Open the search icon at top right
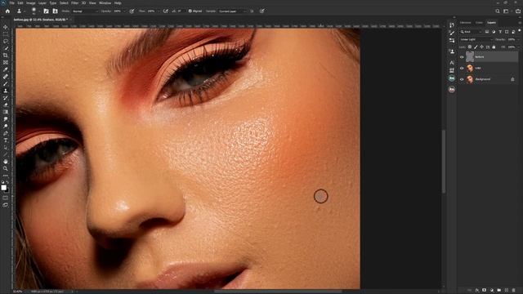Screen dimensions: 523x294 (498, 11)
